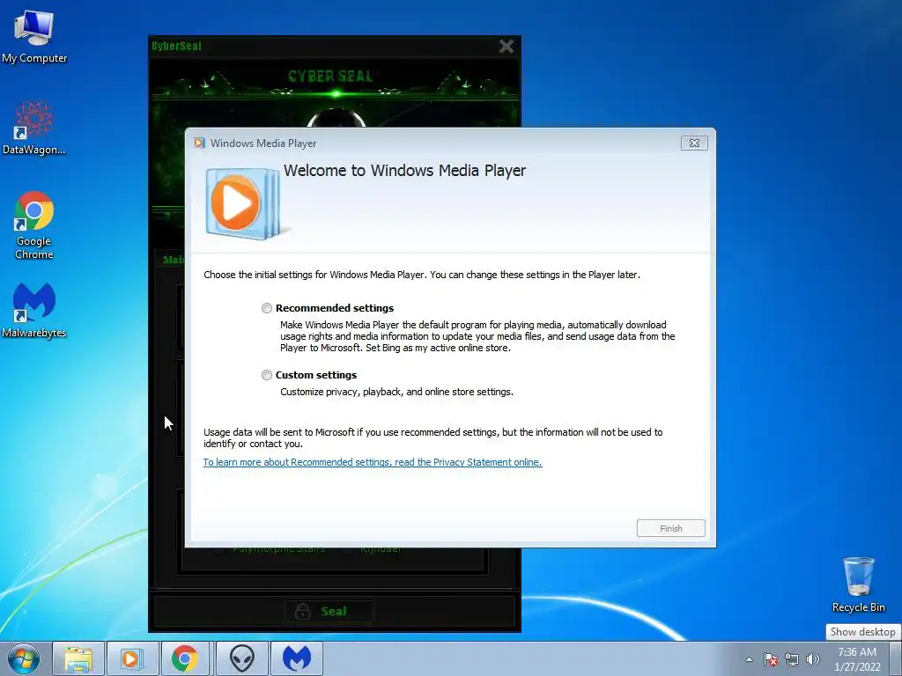Select the Custom settings radio button
This screenshot has height=676, width=902.
(266, 375)
